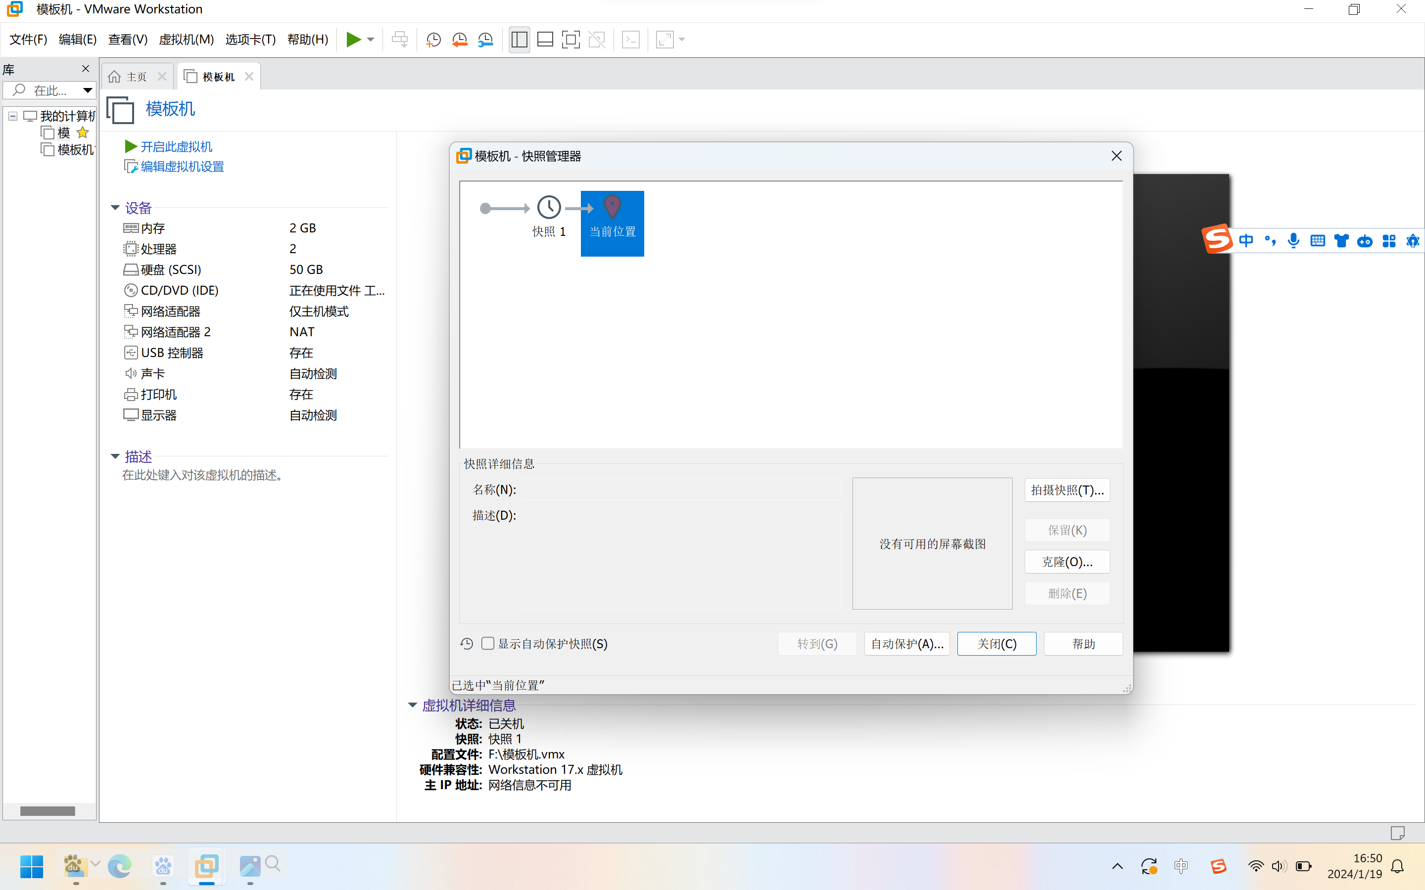Select the 网络适配器 2 NAT row
Screen dimensions: 1425x890
[x=254, y=332]
